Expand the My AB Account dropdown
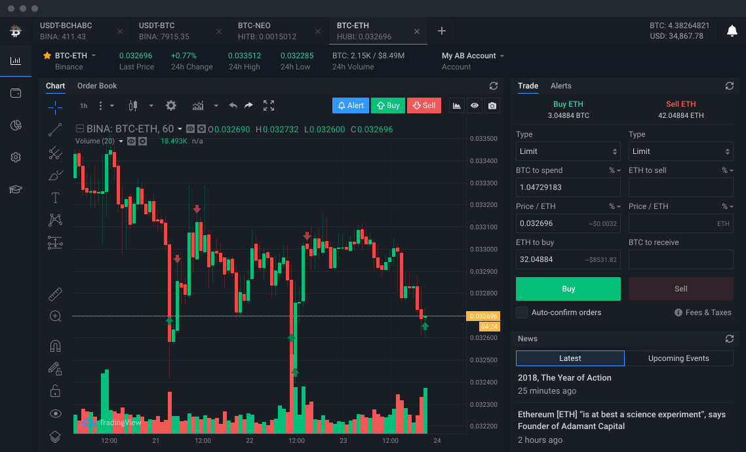 point(502,56)
